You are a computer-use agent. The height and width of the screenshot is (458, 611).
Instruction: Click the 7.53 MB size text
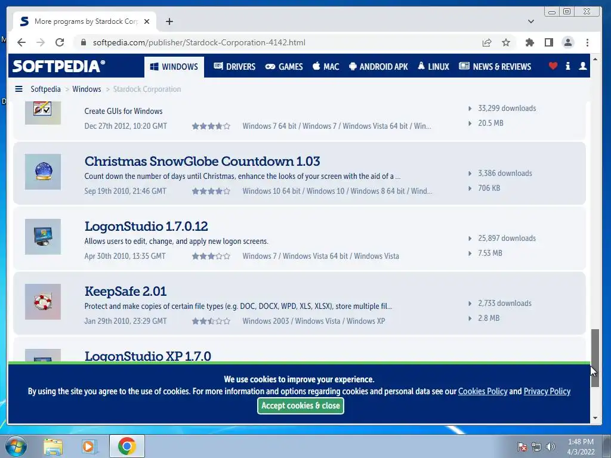(x=490, y=253)
